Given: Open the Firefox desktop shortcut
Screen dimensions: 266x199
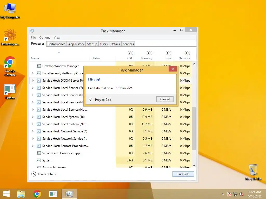Looking at the screenshot, I should tap(10, 91).
